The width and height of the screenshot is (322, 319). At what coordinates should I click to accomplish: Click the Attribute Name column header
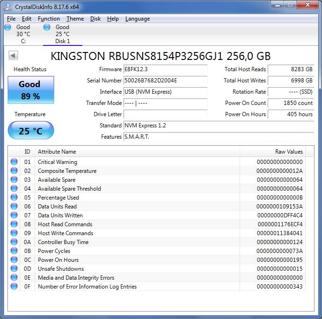click(137, 152)
